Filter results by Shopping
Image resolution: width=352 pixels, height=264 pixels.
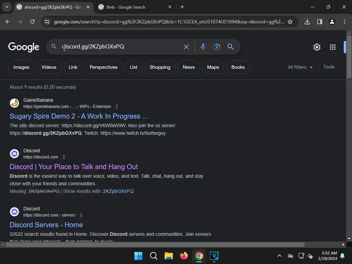click(160, 67)
